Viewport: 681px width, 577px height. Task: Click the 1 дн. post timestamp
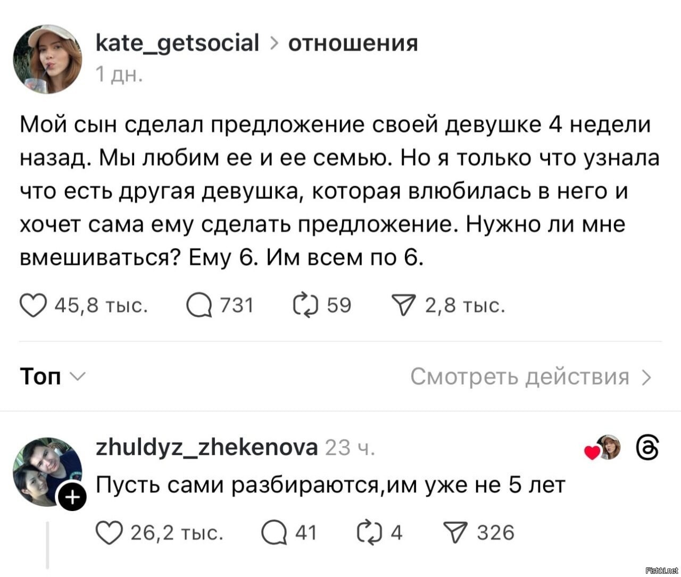click(119, 74)
